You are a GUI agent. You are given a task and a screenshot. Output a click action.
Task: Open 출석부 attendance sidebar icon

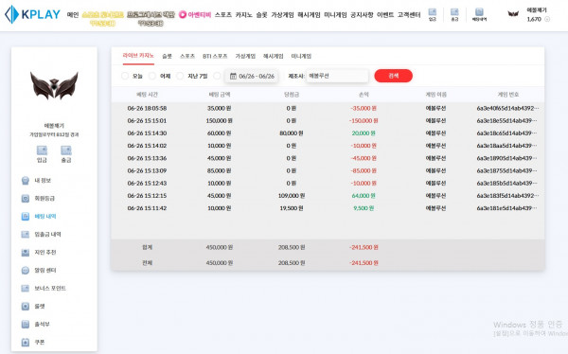(25, 324)
